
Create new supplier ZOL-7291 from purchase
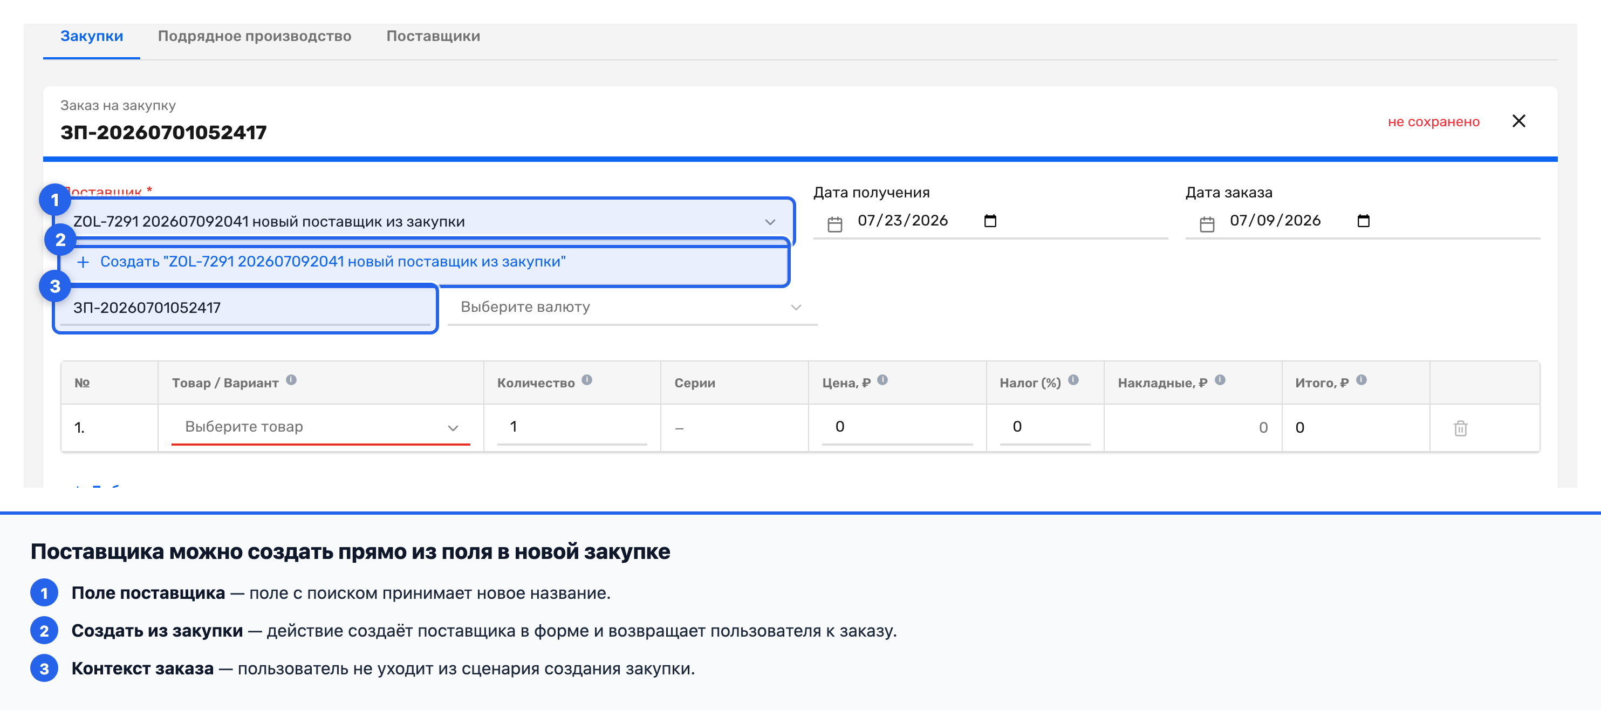coord(424,262)
